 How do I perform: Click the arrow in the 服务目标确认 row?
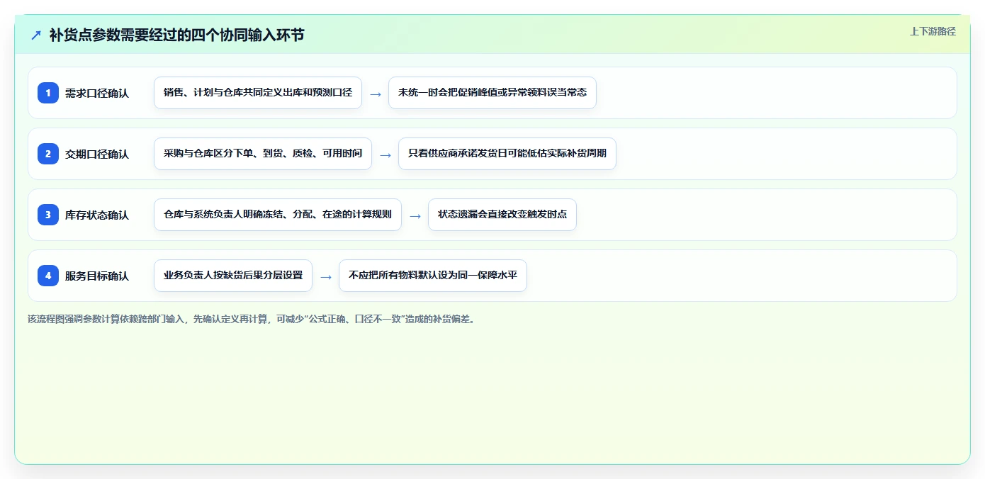coord(326,276)
